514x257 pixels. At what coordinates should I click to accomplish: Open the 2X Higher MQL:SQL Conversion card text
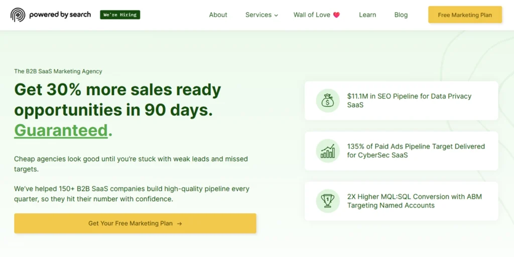[x=414, y=201]
